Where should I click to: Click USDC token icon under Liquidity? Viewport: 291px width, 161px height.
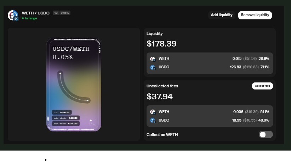(153, 67)
